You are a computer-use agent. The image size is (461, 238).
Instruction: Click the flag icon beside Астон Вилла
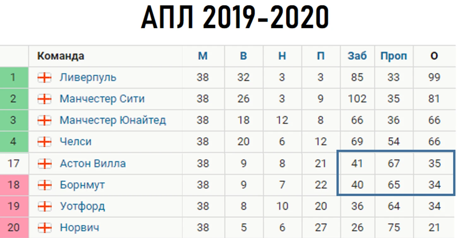coord(45,164)
